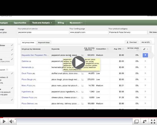Click trend chart icon in Crust Pizza row
157x125 pixels.
pyautogui.click(x=82, y=73)
